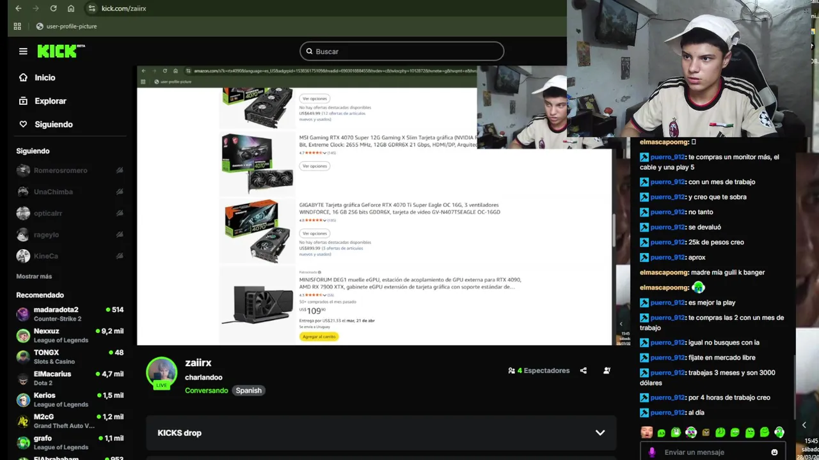Toggle notifications for Romerosromero
819x460 pixels.
pyautogui.click(x=120, y=171)
